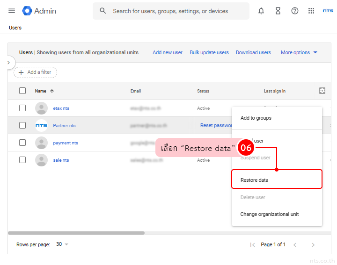This screenshot has width=337, height=265.
Task: Open the Google apps grid
Action: tap(311, 11)
